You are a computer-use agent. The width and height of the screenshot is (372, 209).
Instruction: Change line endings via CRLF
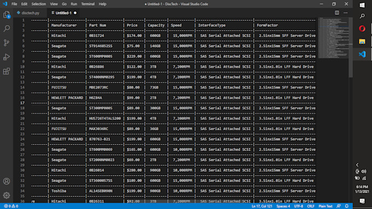(311, 206)
